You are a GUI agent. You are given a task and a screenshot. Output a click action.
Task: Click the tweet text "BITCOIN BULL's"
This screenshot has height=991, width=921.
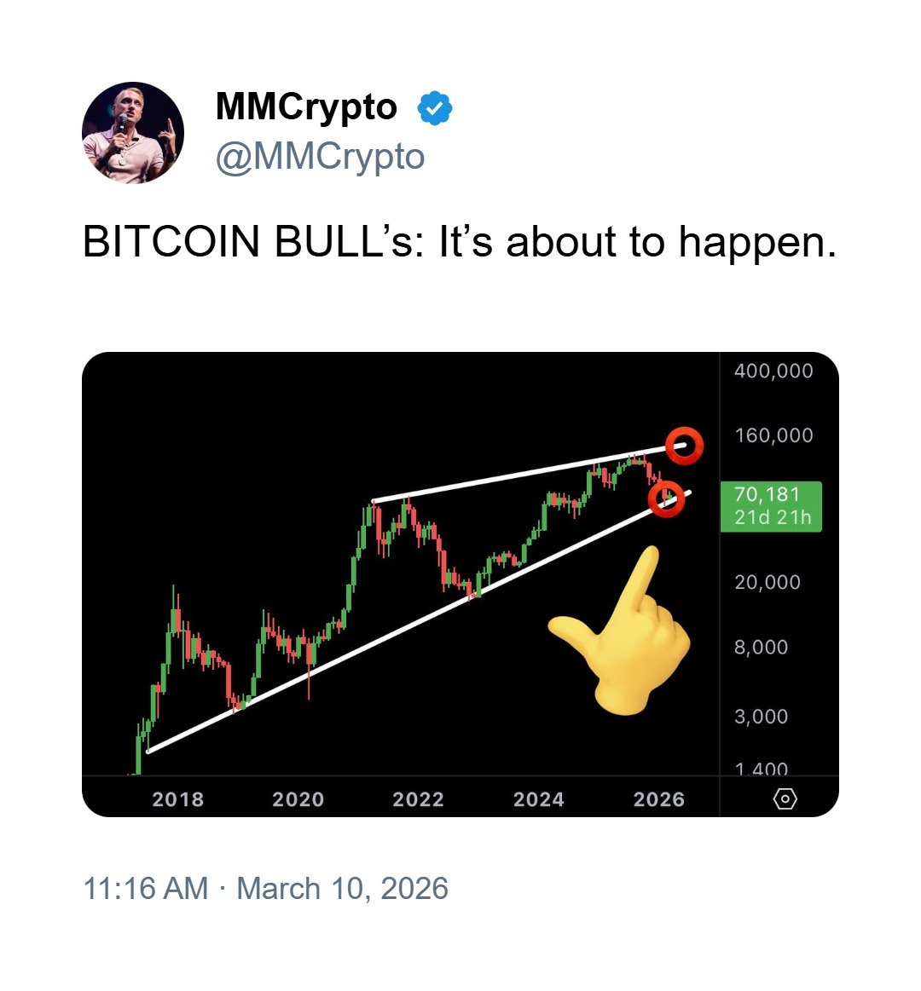click(x=252, y=243)
